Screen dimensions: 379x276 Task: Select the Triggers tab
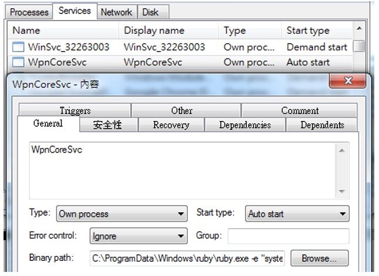coord(75,111)
